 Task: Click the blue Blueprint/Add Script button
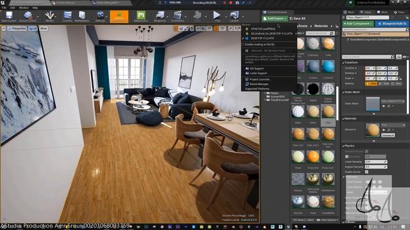pos(392,24)
